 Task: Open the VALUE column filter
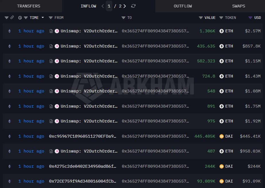click(x=201, y=18)
